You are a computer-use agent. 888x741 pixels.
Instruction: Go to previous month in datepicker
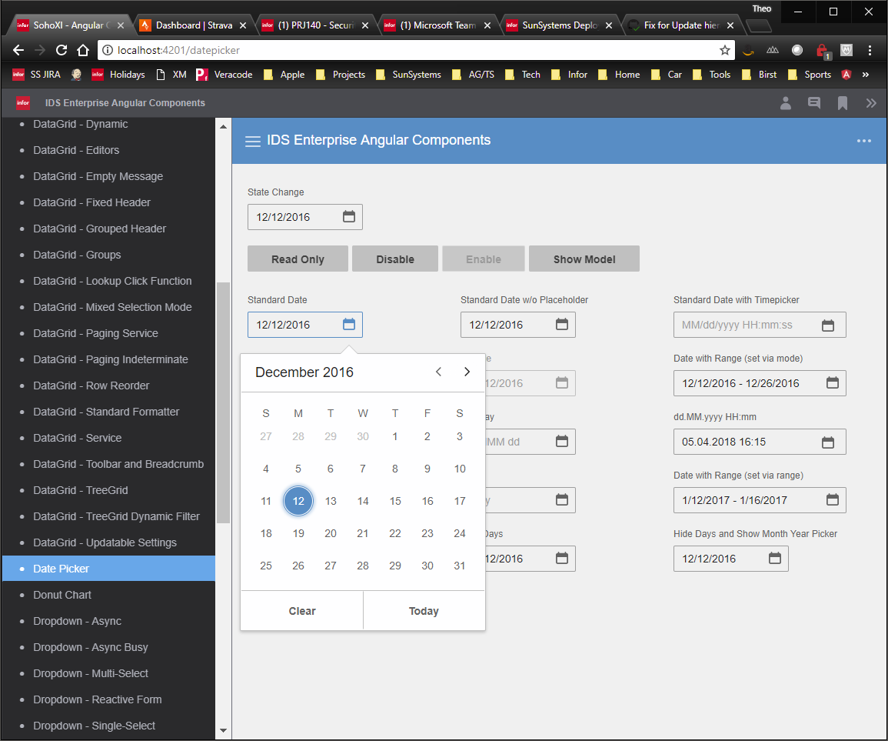(438, 372)
